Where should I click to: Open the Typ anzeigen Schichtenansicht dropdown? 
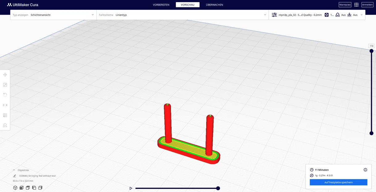coord(53,15)
